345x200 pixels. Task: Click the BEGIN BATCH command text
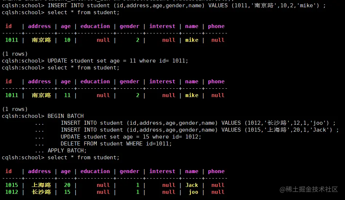coord(66,116)
